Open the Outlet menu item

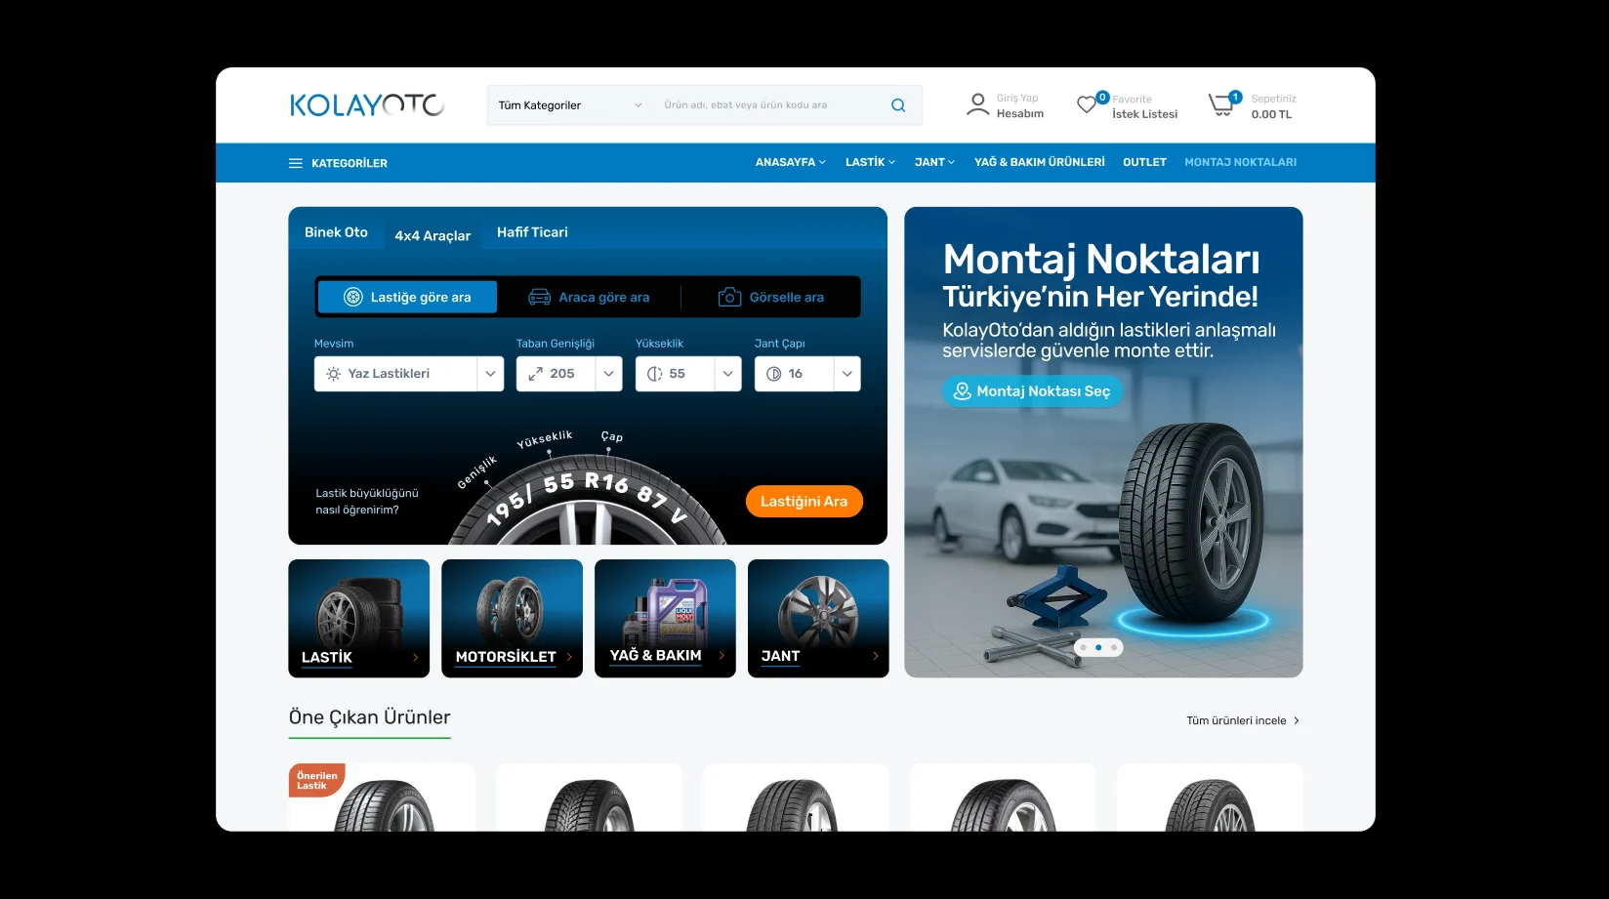tap(1144, 162)
